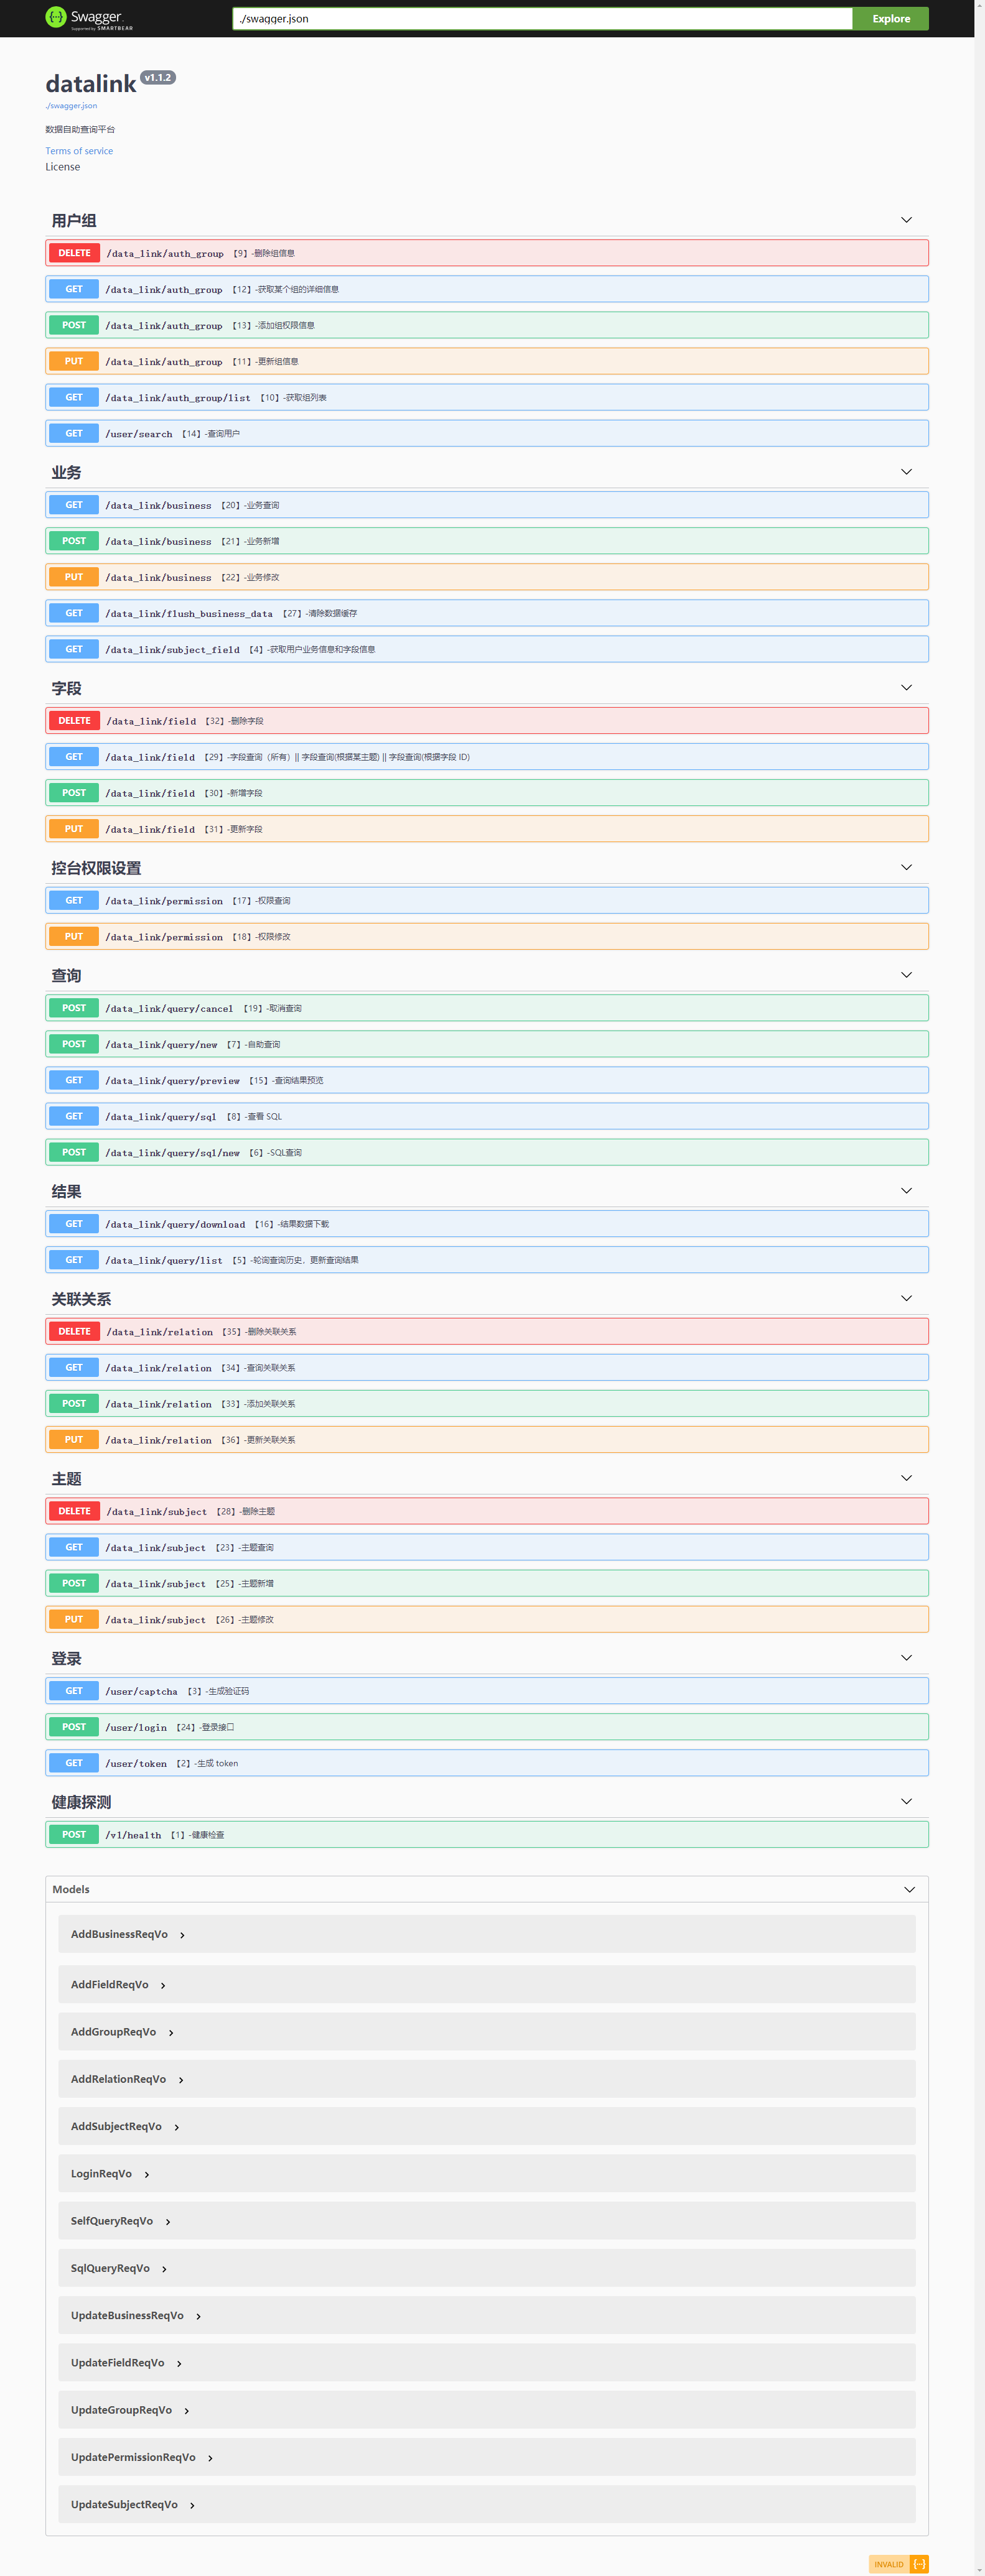Expand the UpdateBusinessReqVo model arrow
The image size is (985, 2576).
199,2316
